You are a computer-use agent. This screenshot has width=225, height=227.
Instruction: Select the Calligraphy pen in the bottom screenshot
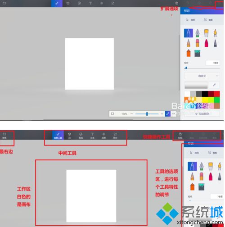point(202,166)
